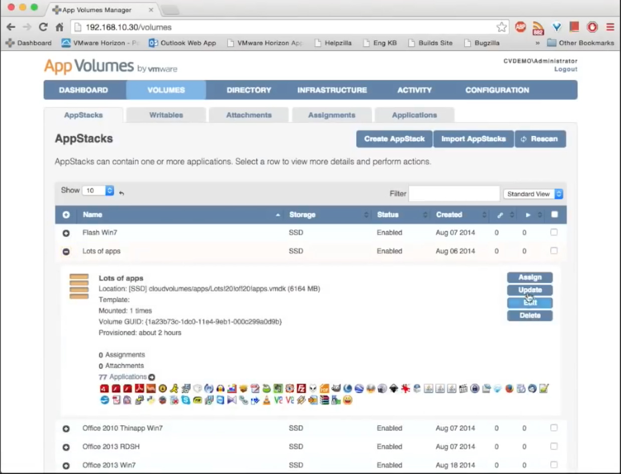Expand the Office 2013 RDSH row
621x474 pixels.
click(x=66, y=447)
